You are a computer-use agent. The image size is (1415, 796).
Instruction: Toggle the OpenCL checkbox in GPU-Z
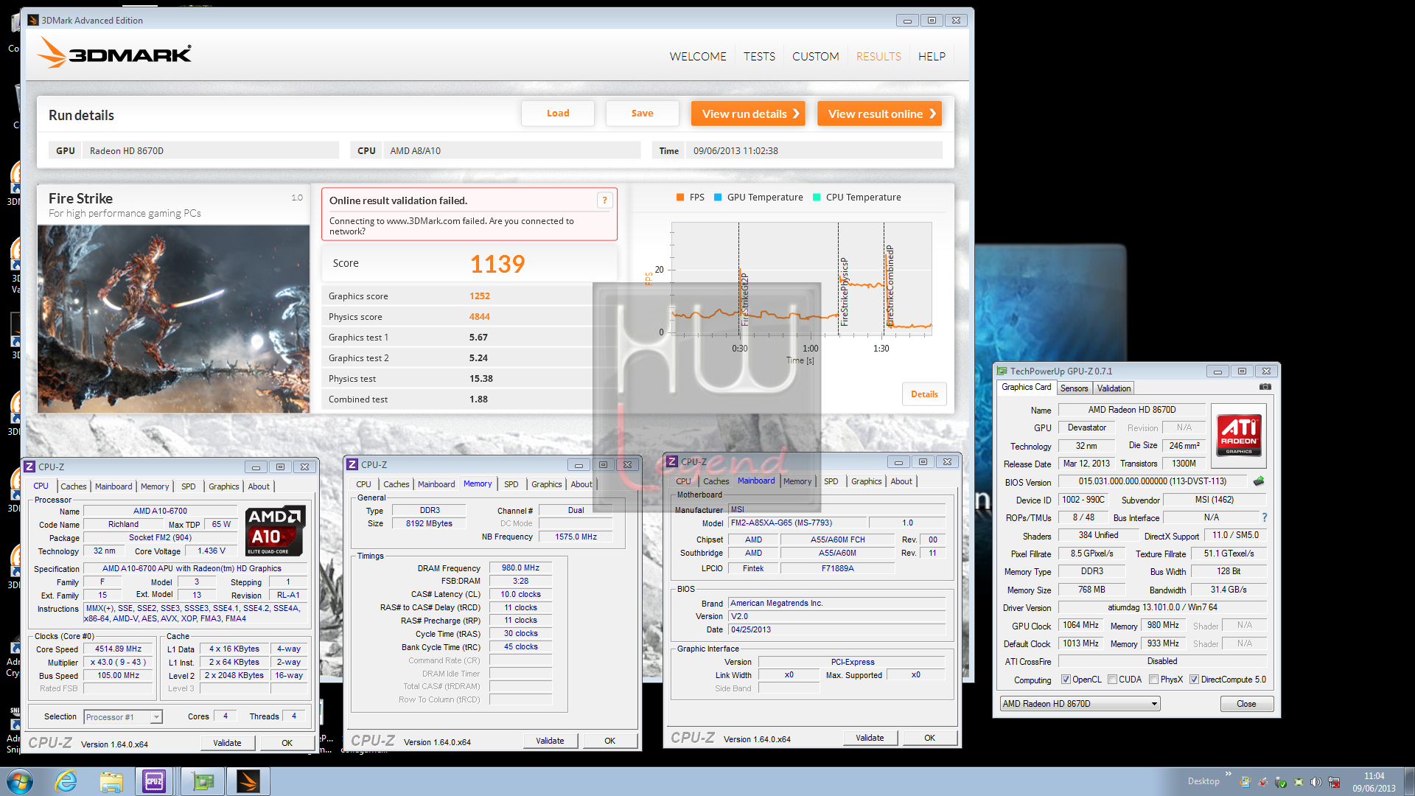coord(1066,680)
